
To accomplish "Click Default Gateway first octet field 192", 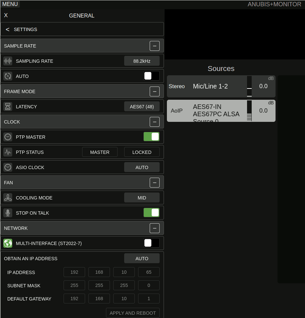I will pyautogui.click(x=74, y=299).
